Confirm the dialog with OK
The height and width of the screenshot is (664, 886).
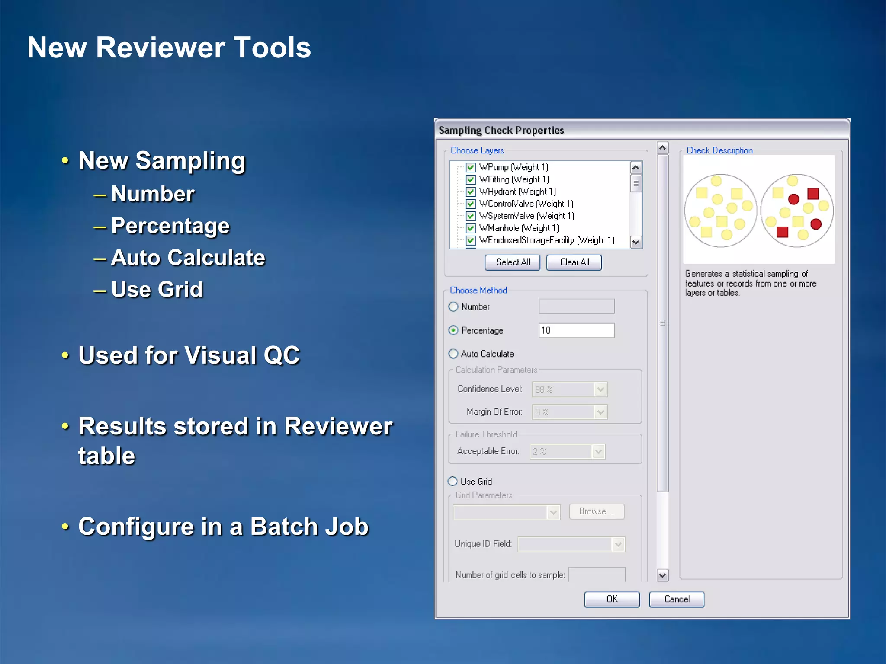(x=612, y=599)
